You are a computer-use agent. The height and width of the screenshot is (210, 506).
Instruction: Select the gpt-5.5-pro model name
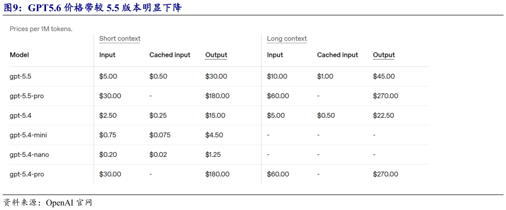coord(26,96)
